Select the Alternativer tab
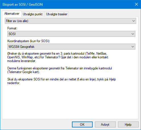This screenshot has width=141, height=130. (x=12, y=14)
